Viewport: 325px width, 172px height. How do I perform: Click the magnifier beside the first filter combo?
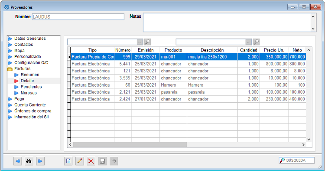coord(147,42)
